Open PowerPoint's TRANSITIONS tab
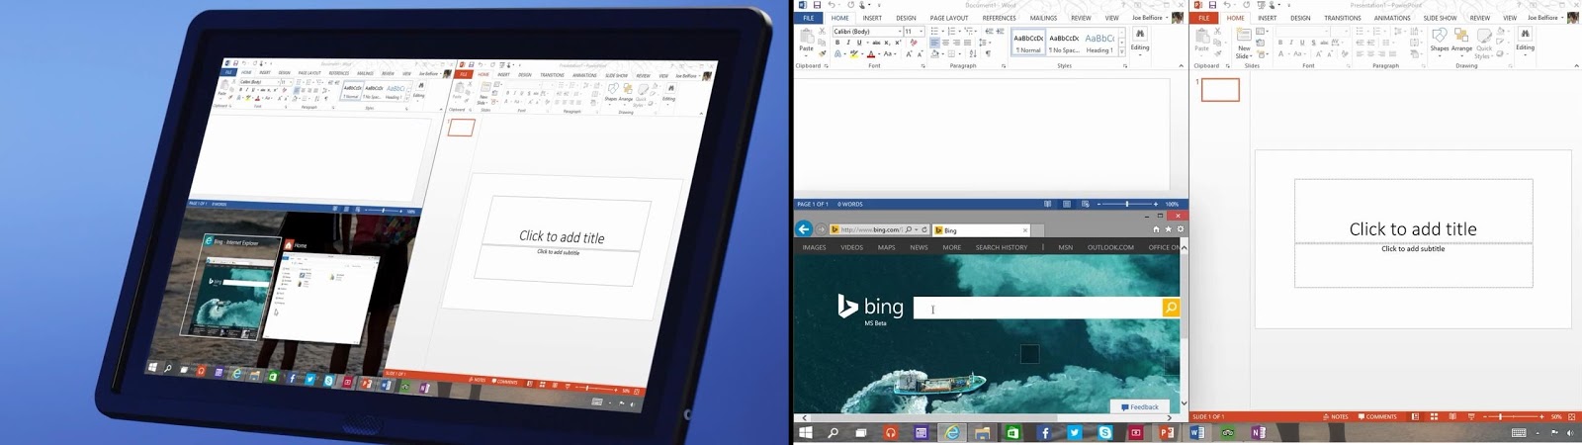The width and height of the screenshot is (1582, 445). (x=1343, y=18)
